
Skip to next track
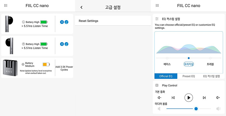pyautogui.click(x=204, y=98)
